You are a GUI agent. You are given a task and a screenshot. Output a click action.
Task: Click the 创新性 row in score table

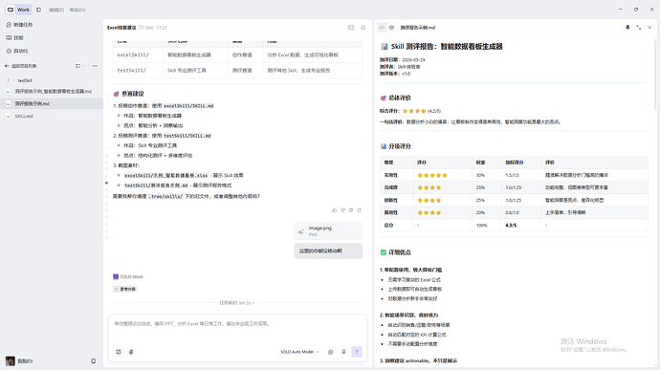click(514, 201)
